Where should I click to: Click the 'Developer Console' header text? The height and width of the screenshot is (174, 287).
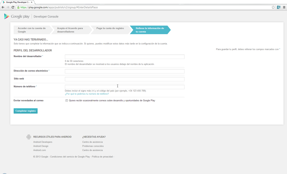pyautogui.click(x=46, y=16)
